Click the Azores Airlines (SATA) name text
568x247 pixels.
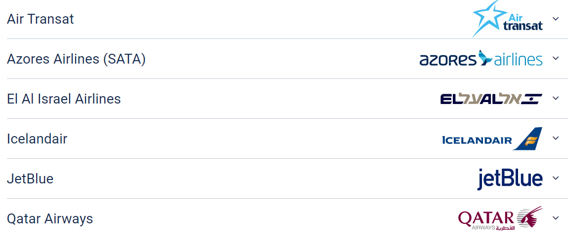76,59
